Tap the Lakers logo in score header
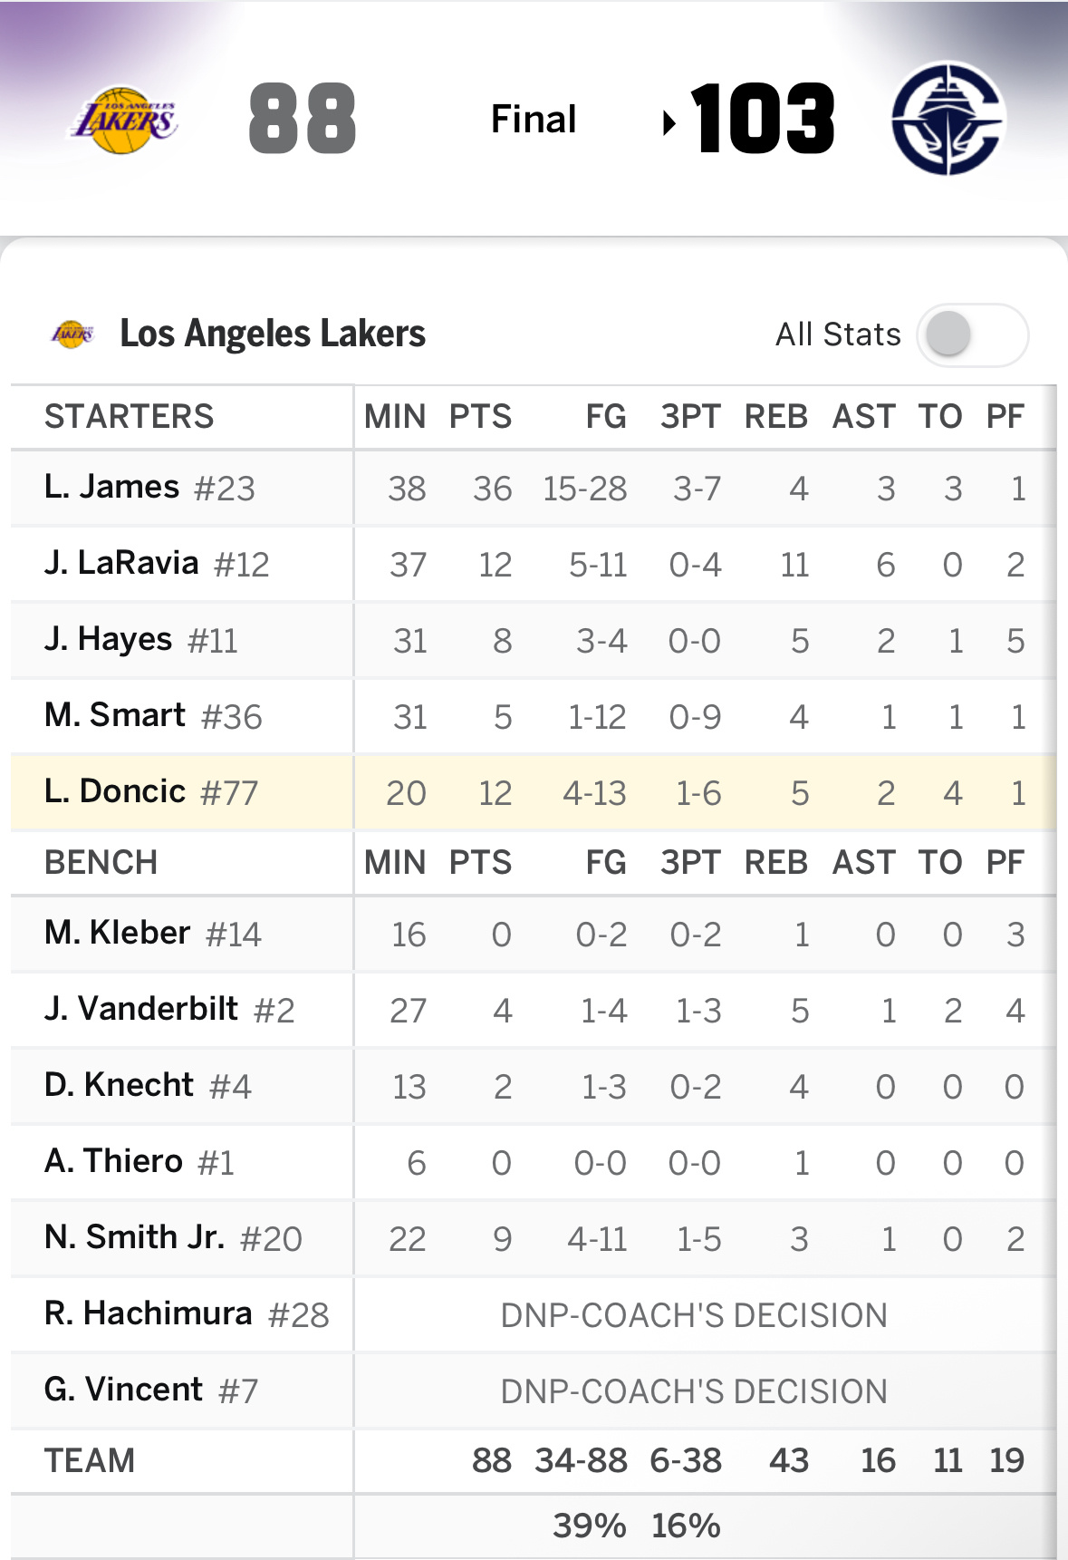This screenshot has width=1068, height=1560. pos(125,121)
